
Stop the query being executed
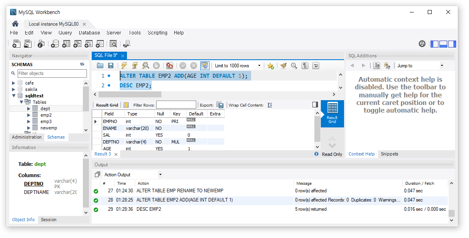click(x=156, y=66)
